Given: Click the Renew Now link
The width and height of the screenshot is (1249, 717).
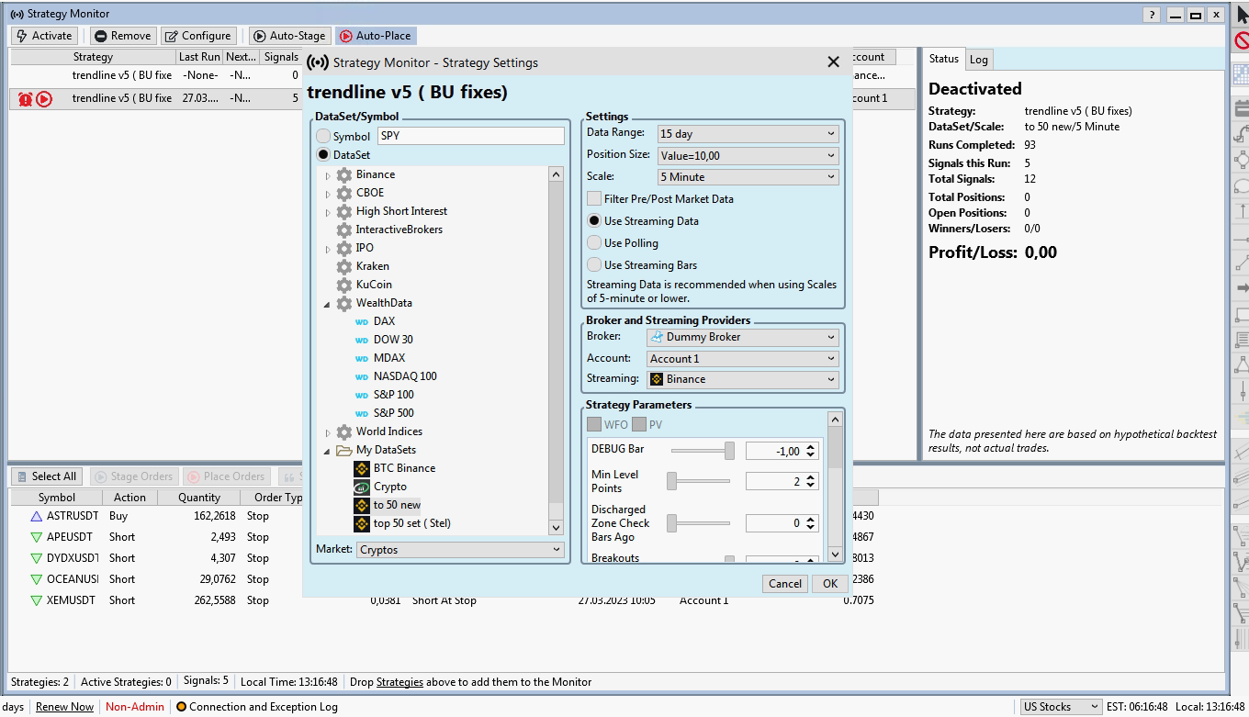Looking at the screenshot, I should pyautogui.click(x=64, y=707).
